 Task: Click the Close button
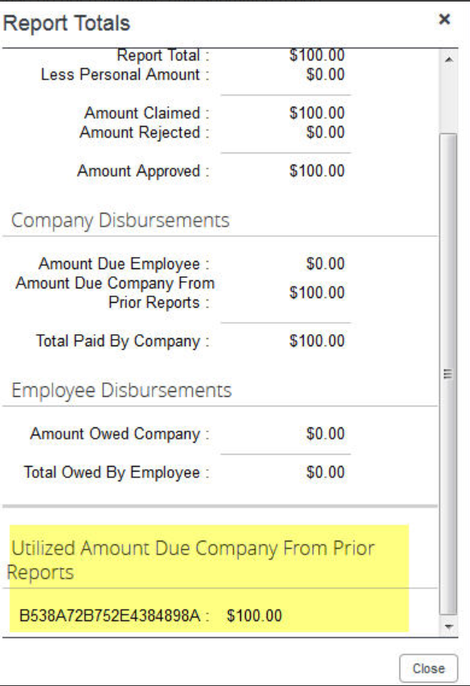coord(428,668)
